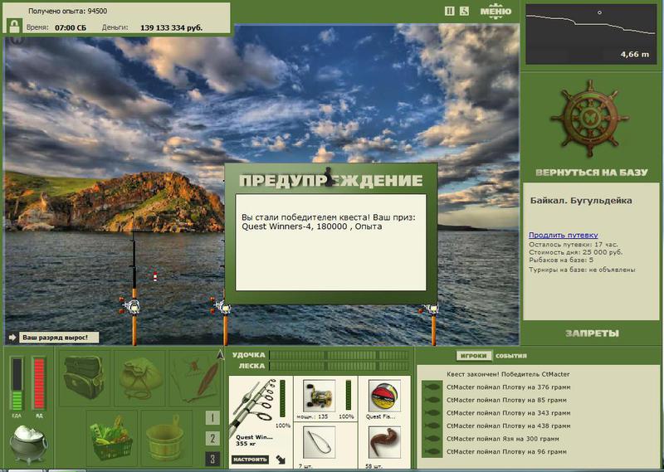Click the fish icon beside Плотву на 376 грамм
664x472 pixels.
click(432, 387)
